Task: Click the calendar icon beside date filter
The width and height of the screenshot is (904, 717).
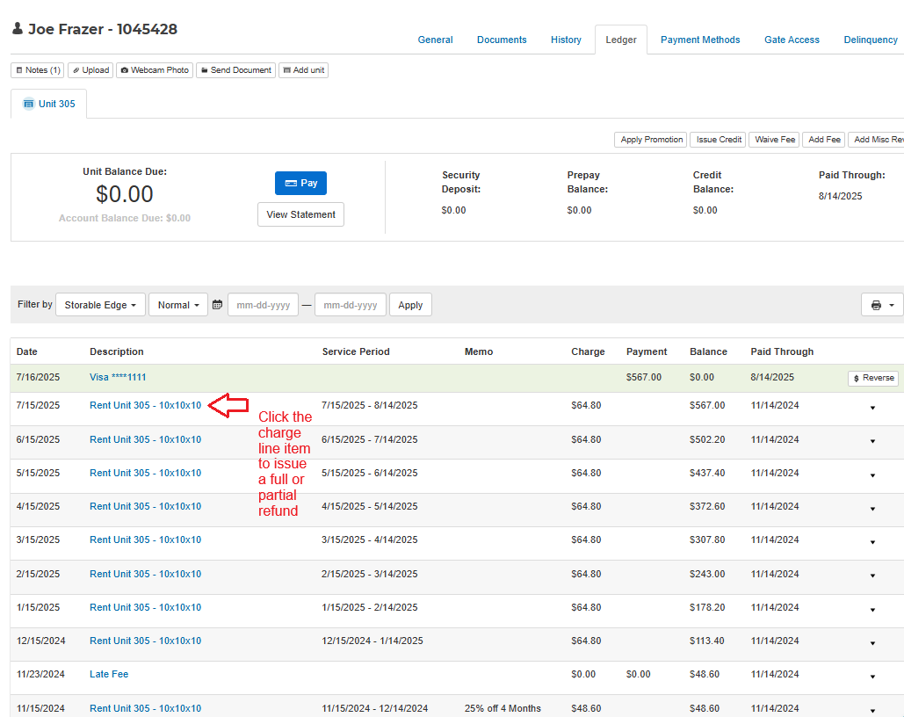Action: (217, 305)
